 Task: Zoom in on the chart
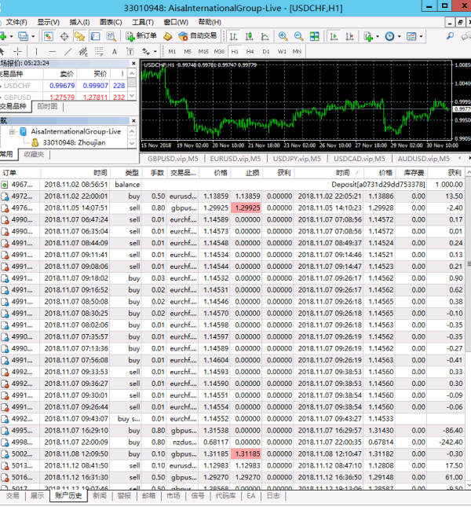coord(283,36)
